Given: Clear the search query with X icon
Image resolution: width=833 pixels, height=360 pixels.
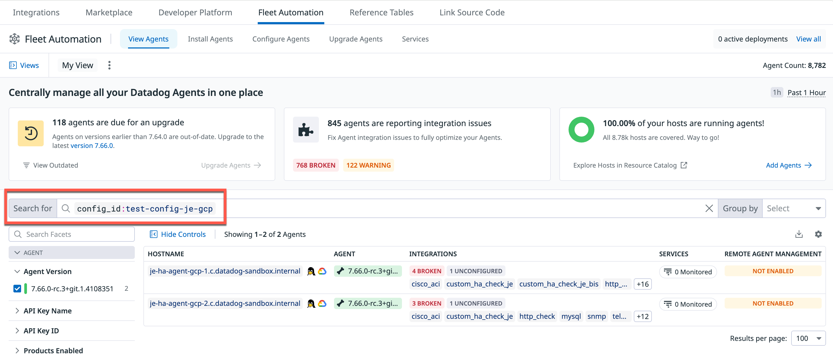Looking at the screenshot, I should 709,209.
